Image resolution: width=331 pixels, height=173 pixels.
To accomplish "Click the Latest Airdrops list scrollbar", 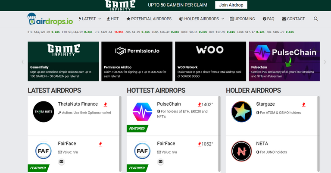I will (x=120, y=134).
